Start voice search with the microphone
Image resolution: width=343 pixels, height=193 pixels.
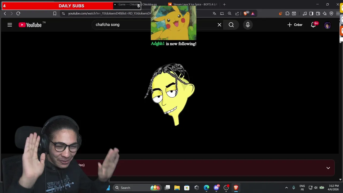[248, 25]
